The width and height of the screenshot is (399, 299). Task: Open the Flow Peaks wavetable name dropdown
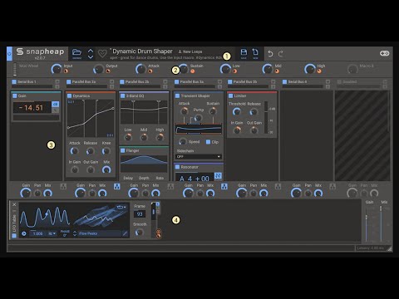point(100,233)
